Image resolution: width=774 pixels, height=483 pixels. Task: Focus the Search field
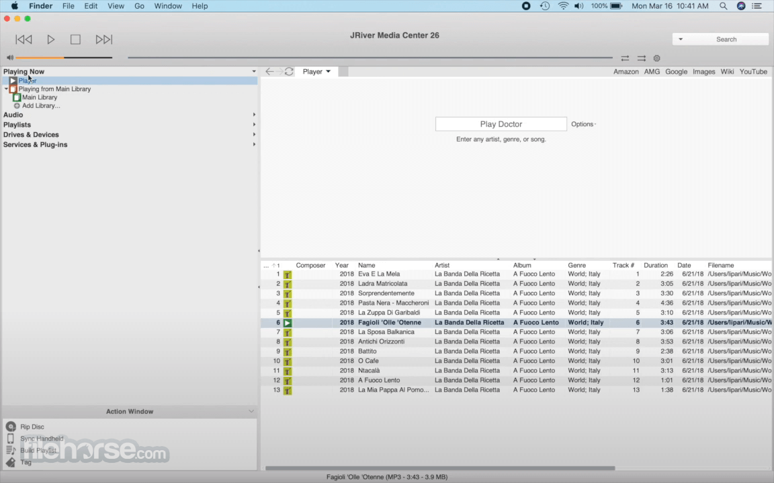point(726,40)
